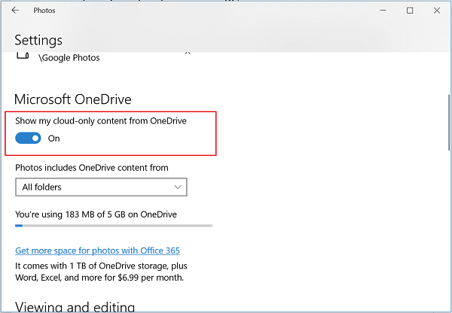
Task: Go back using the arrow icon
Action: pos(15,11)
